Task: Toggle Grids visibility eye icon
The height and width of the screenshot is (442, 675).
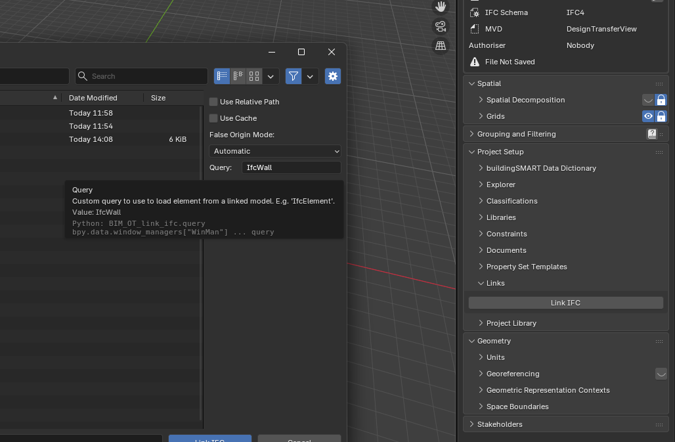Action: pos(648,116)
